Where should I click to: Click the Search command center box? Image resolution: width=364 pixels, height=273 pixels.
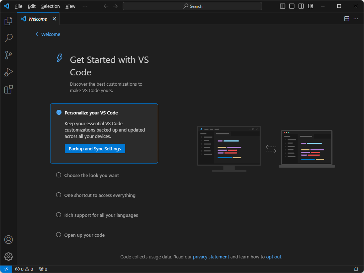192,6
